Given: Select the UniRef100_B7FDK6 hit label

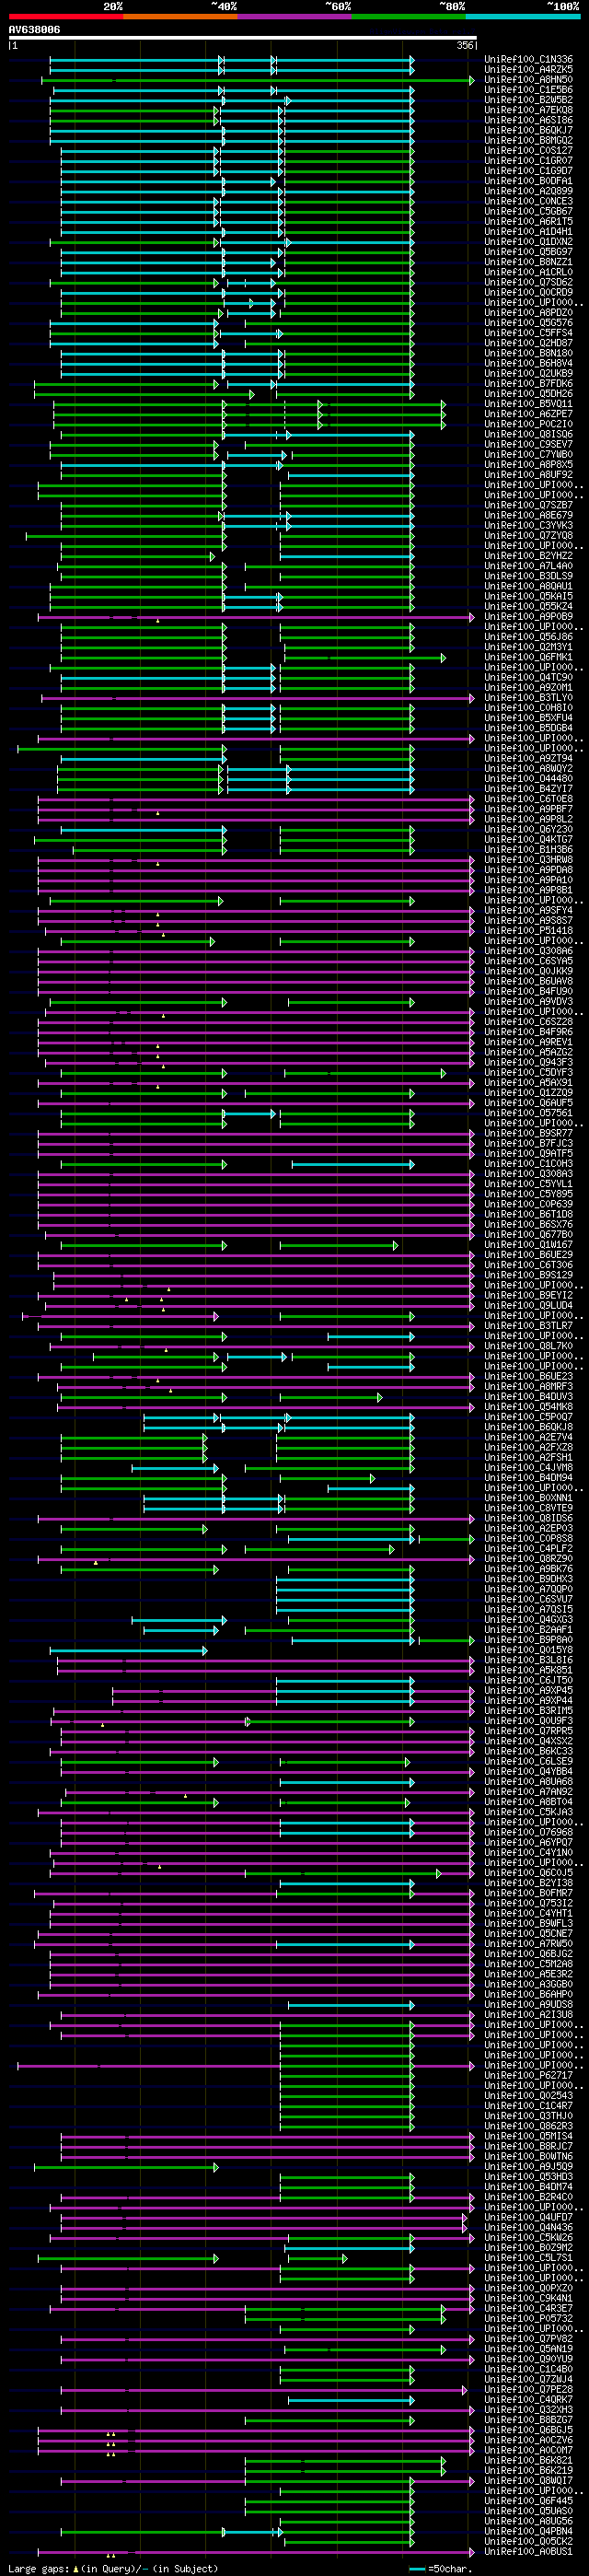Looking at the screenshot, I should click(x=528, y=384).
